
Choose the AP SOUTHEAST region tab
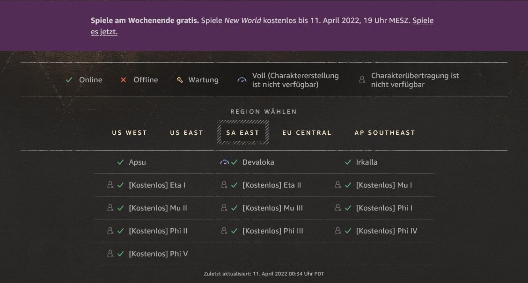[x=385, y=133]
